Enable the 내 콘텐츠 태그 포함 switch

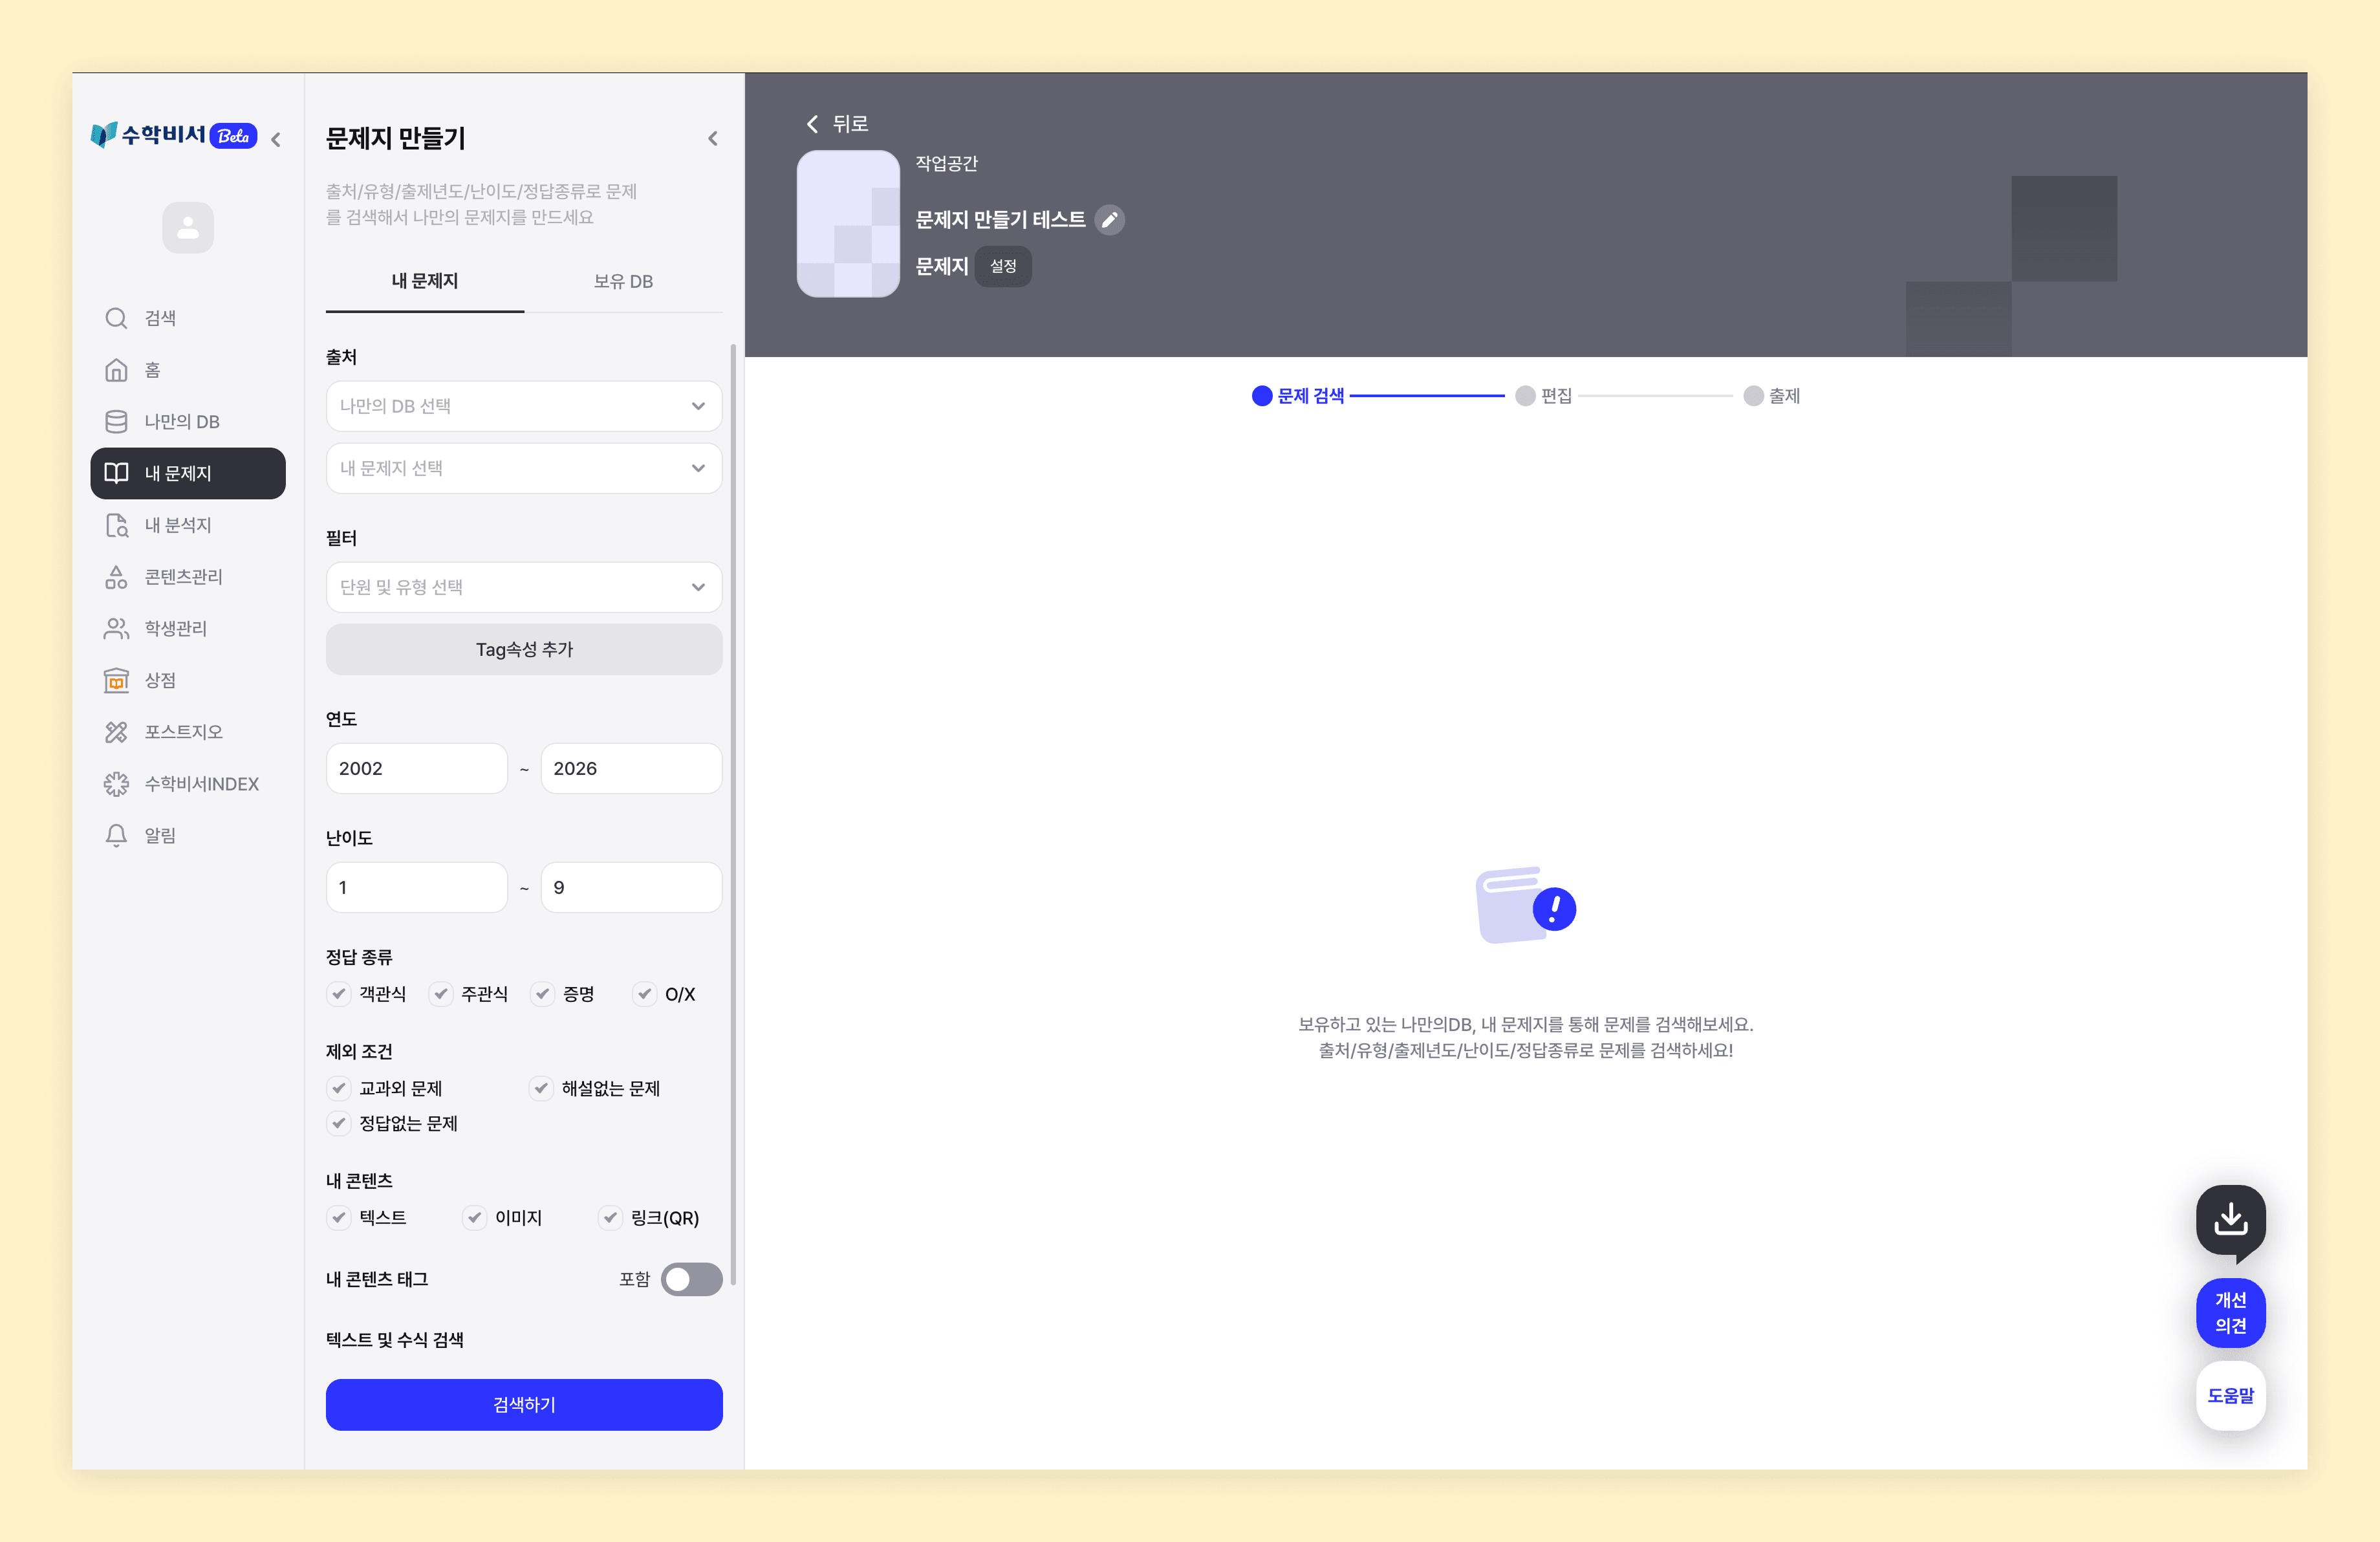(x=691, y=1279)
